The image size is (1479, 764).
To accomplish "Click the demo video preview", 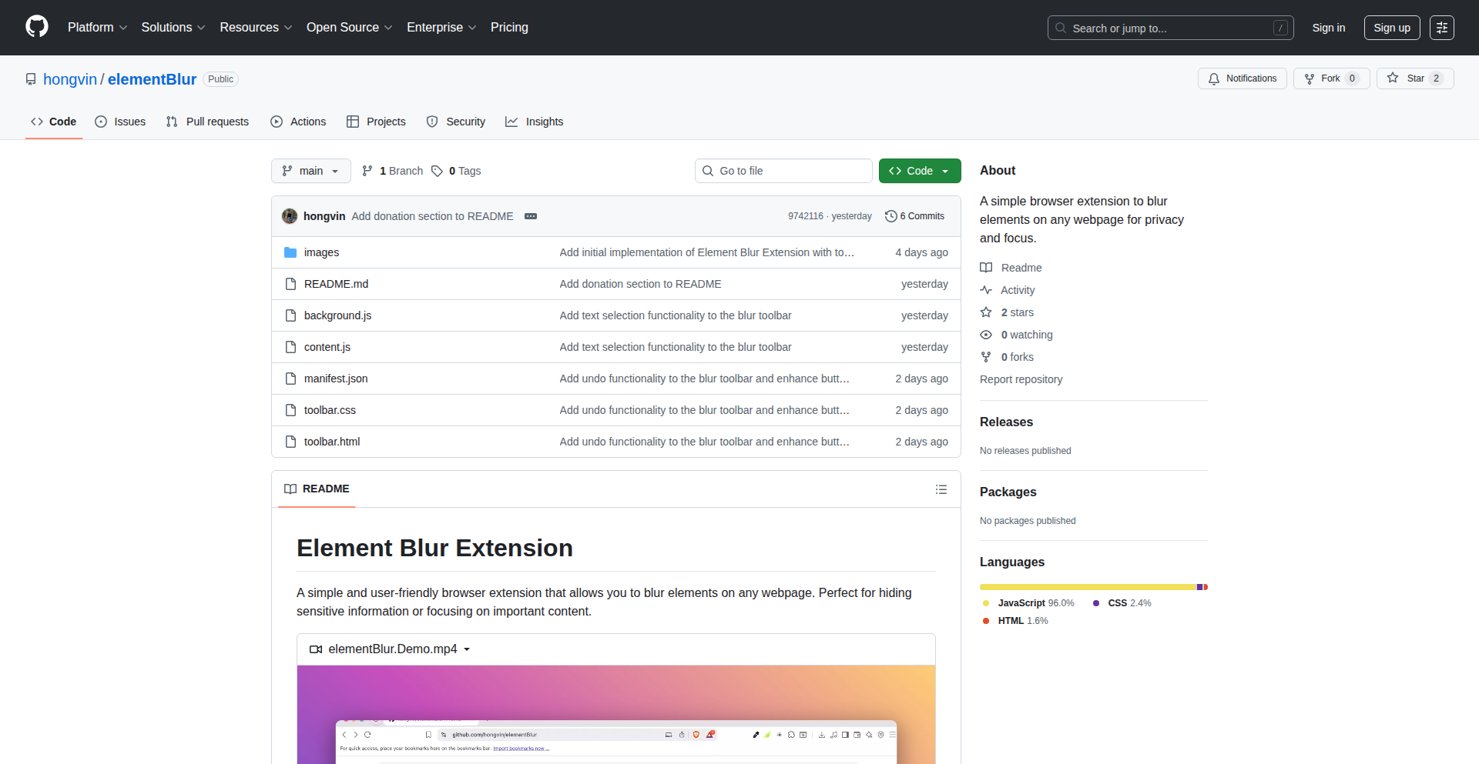I will coord(616,715).
